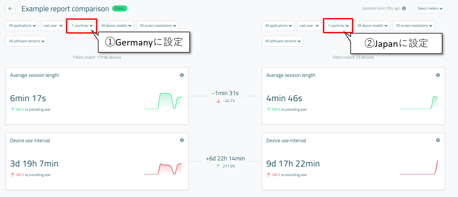Click the right 9d 17h 22min interval sparkline

(x=419, y=167)
